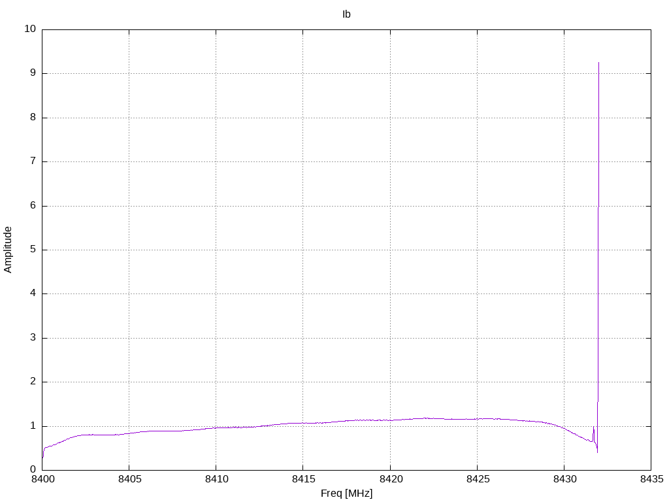Click the y-axis tick label 1

coord(33,426)
